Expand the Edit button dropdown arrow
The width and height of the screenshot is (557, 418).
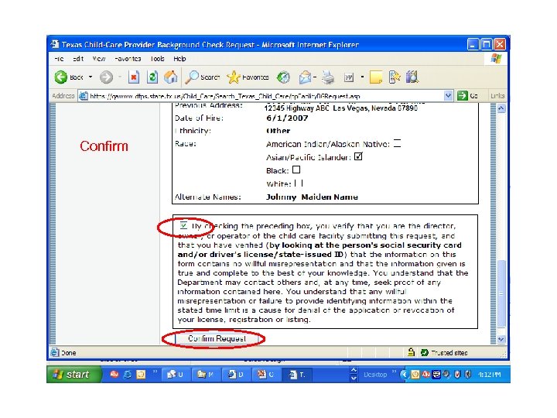click(x=362, y=77)
